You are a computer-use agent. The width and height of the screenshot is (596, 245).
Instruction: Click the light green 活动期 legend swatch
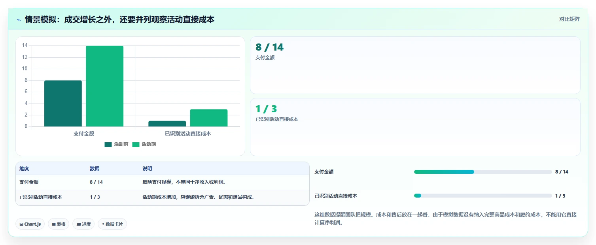point(136,145)
